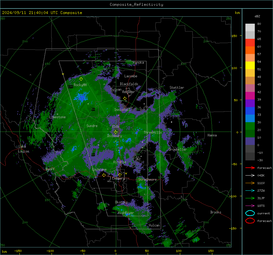Screen dimensions: 273x255
Task: Click the red forecast arrow in legend
Action: (250, 168)
